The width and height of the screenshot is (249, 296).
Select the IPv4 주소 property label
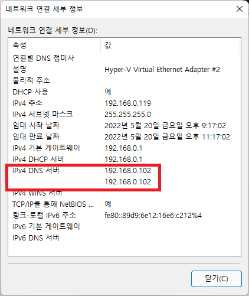click(27, 103)
